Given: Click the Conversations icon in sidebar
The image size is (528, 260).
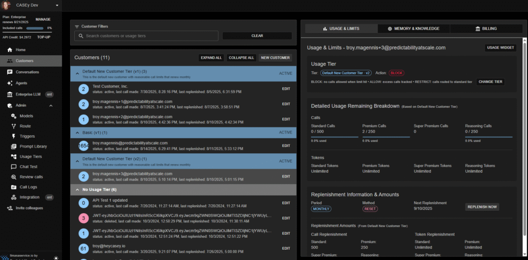Looking at the screenshot, I should pyautogui.click(x=10, y=72).
